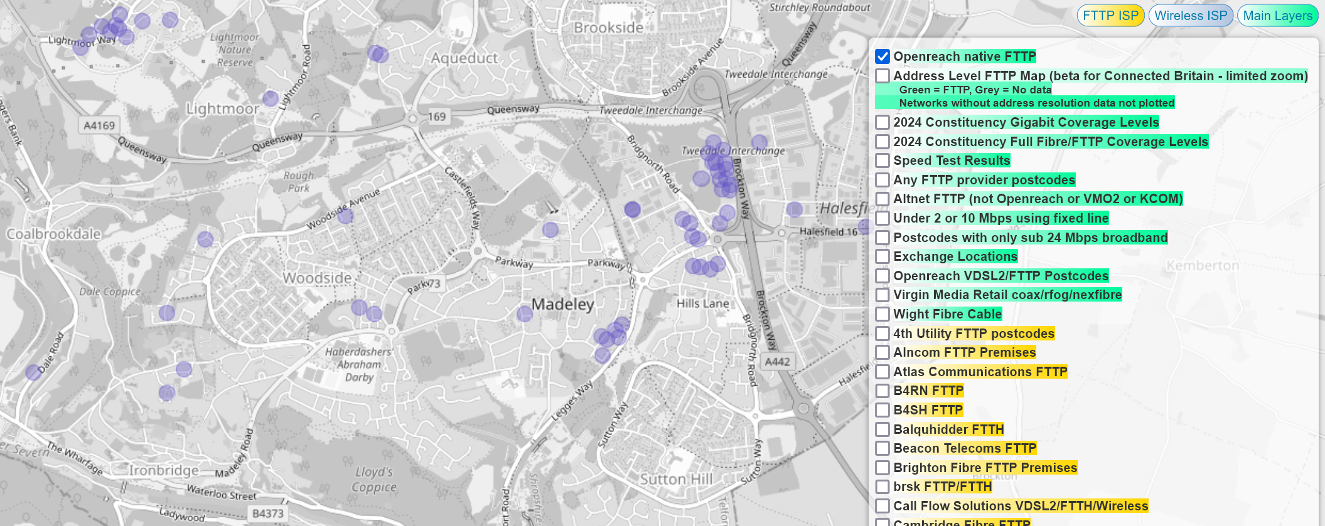Click the Woodside place label
This screenshot has width=1325, height=526.
click(317, 278)
